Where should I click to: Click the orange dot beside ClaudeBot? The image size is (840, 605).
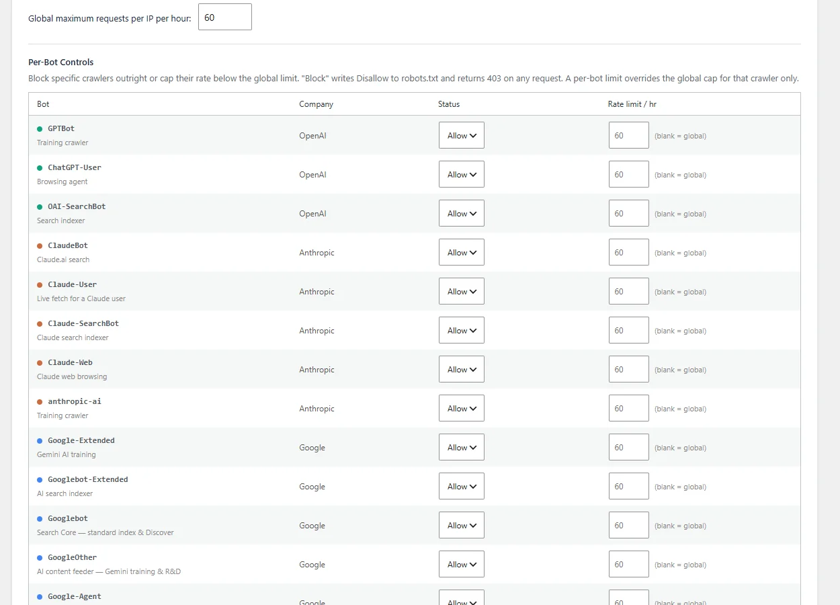(40, 246)
